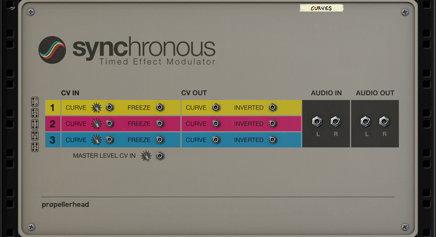Screen dimensions: 436x237
Task: Click the Timed Effect Modulator subtitle
Action: (157, 62)
